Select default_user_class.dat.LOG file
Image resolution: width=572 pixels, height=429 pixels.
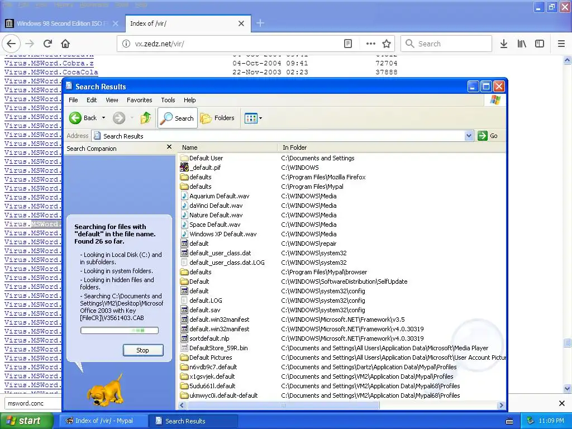coord(227,263)
